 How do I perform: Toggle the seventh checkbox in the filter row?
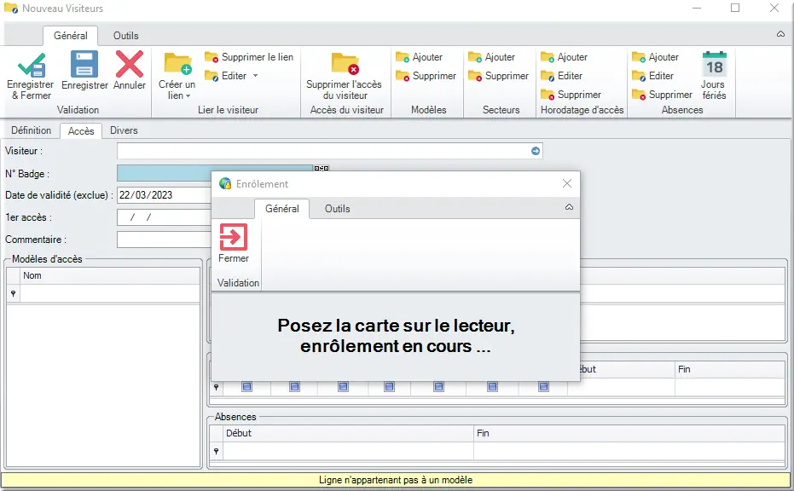[543, 387]
